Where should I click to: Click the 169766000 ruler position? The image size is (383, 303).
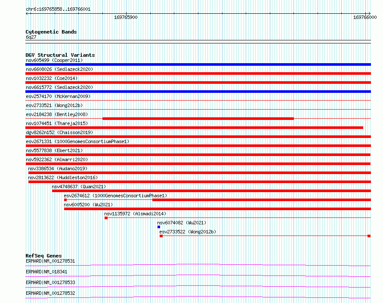point(365,17)
